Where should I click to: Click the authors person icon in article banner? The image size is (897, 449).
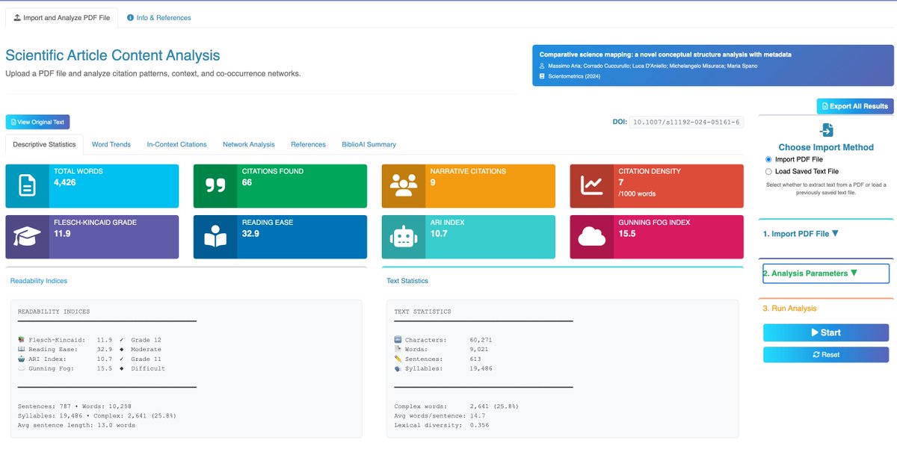(542, 66)
